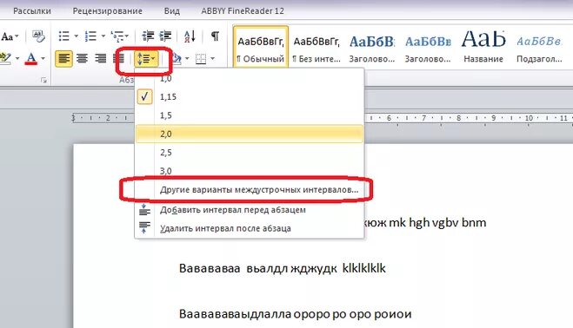Screen dimensions: 573x328
Task: Apply the Название style
Action: tap(483, 47)
